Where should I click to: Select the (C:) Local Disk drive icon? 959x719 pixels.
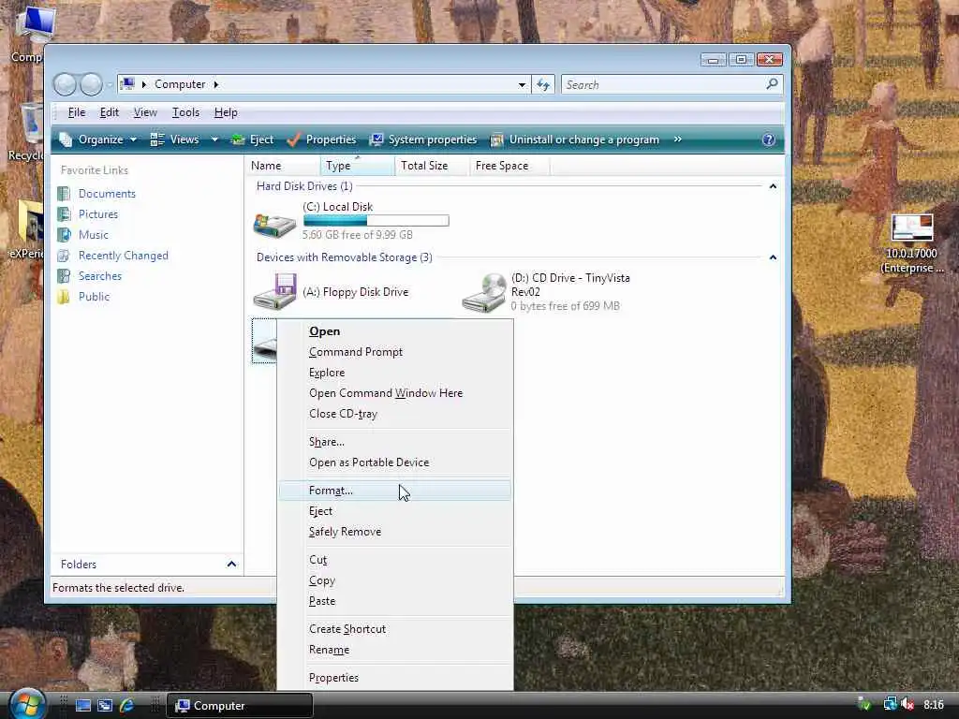[x=274, y=225]
